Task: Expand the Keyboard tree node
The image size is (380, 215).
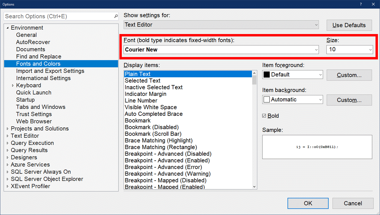Action: point(13,86)
